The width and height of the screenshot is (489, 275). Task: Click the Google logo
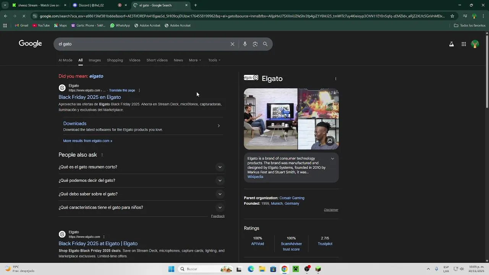pyautogui.click(x=30, y=44)
